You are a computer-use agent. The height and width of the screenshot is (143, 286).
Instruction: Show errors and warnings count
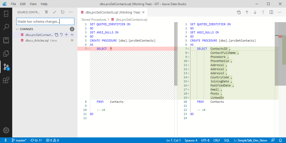[x=52, y=140]
